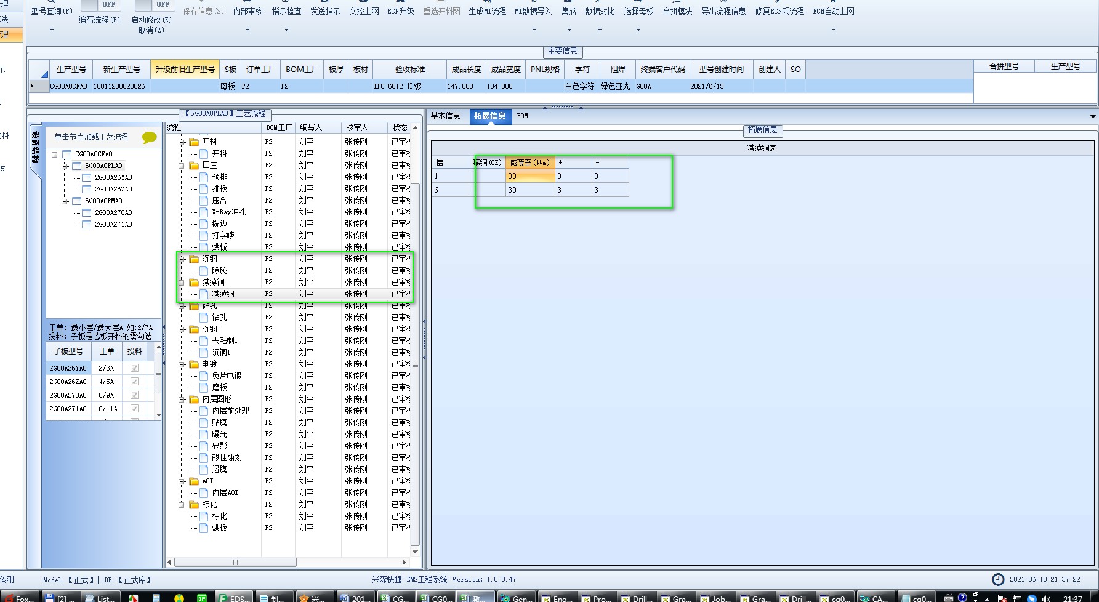Click the help icon in system tray
The height and width of the screenshot is (602, 1099).
962,598
